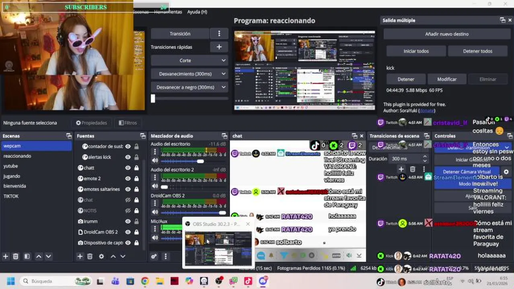This screenshot has width=514, height=289.
Task: Undock the Fuentes panel
Action: pyautogui.click(x=143, y=136)
